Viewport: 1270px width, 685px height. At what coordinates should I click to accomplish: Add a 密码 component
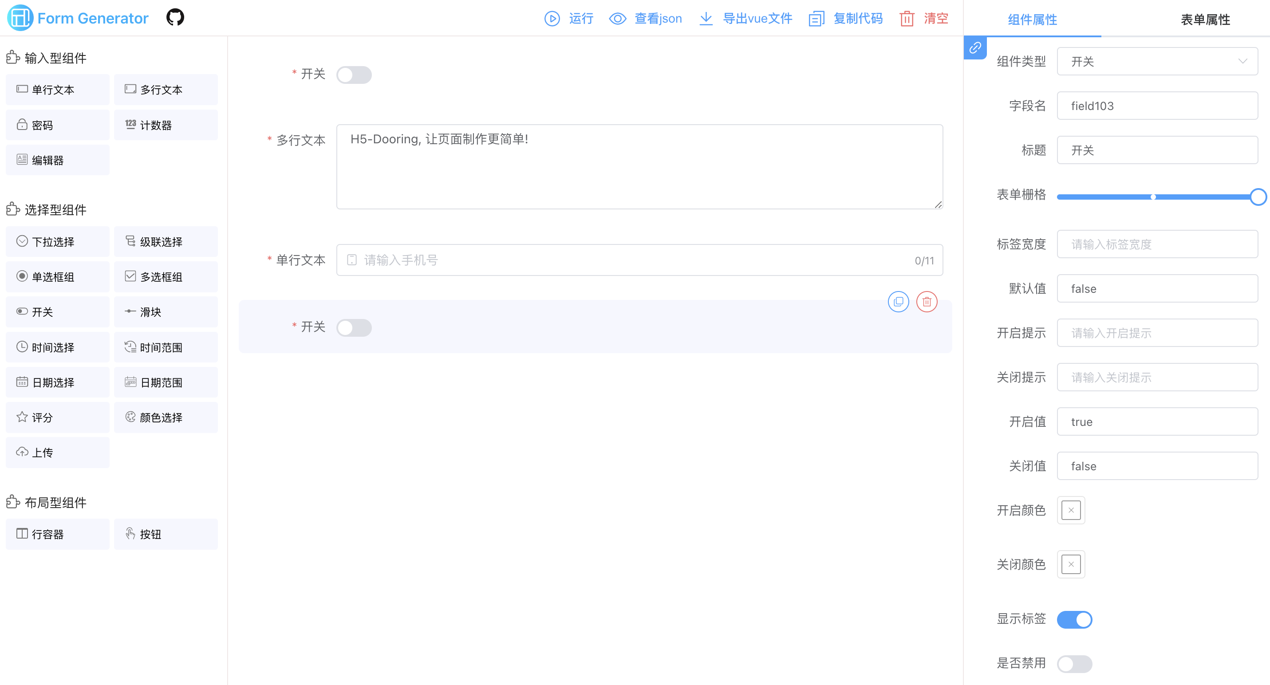(58, 125)
